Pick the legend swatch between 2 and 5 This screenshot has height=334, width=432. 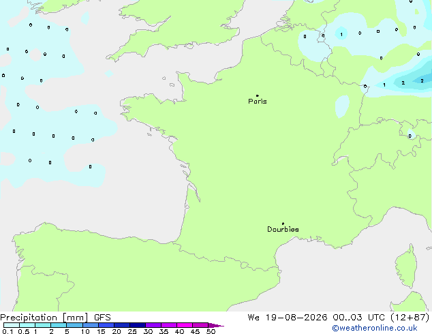[x=59, y=325]
